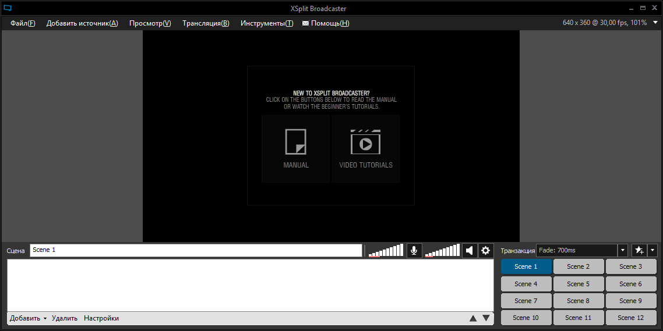Screen dimensions: 663x331
Task: Expand the resolution and fps dropdown arrow
Action: tap(655, 23)
